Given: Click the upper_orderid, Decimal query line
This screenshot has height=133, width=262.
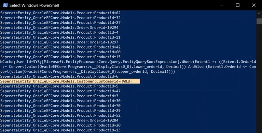Looking at the screenshot, I should (x=87, y=72).
